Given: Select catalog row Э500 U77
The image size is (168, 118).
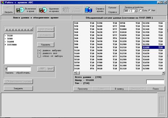Looking at the screenshot, I should [108, 56].
